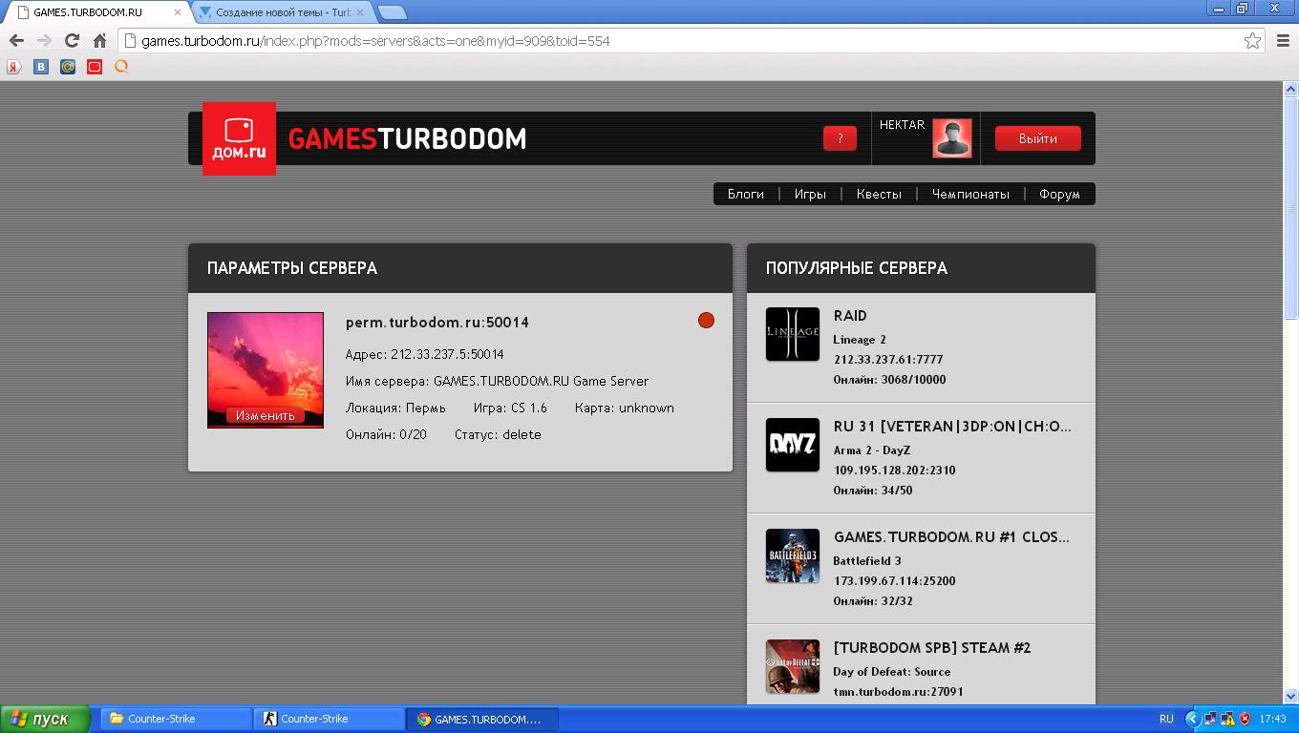Image resolution: width=1299 pixels, height=733 pixels.
Task: Open the Day of Defeat server icon
Action: 793,666
